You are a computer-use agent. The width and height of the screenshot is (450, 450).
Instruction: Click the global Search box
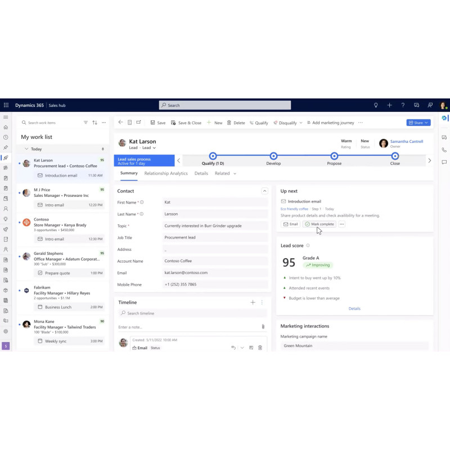pyautogui.click(x=224, y=105)
